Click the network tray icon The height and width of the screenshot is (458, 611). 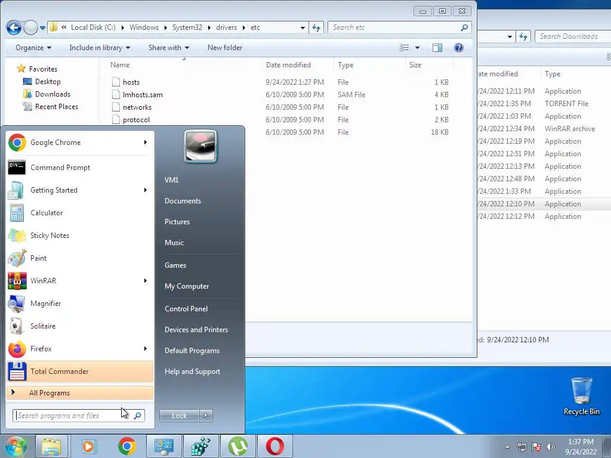point(521,447)
